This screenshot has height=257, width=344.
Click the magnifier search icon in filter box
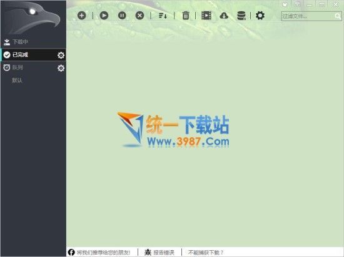338,16
